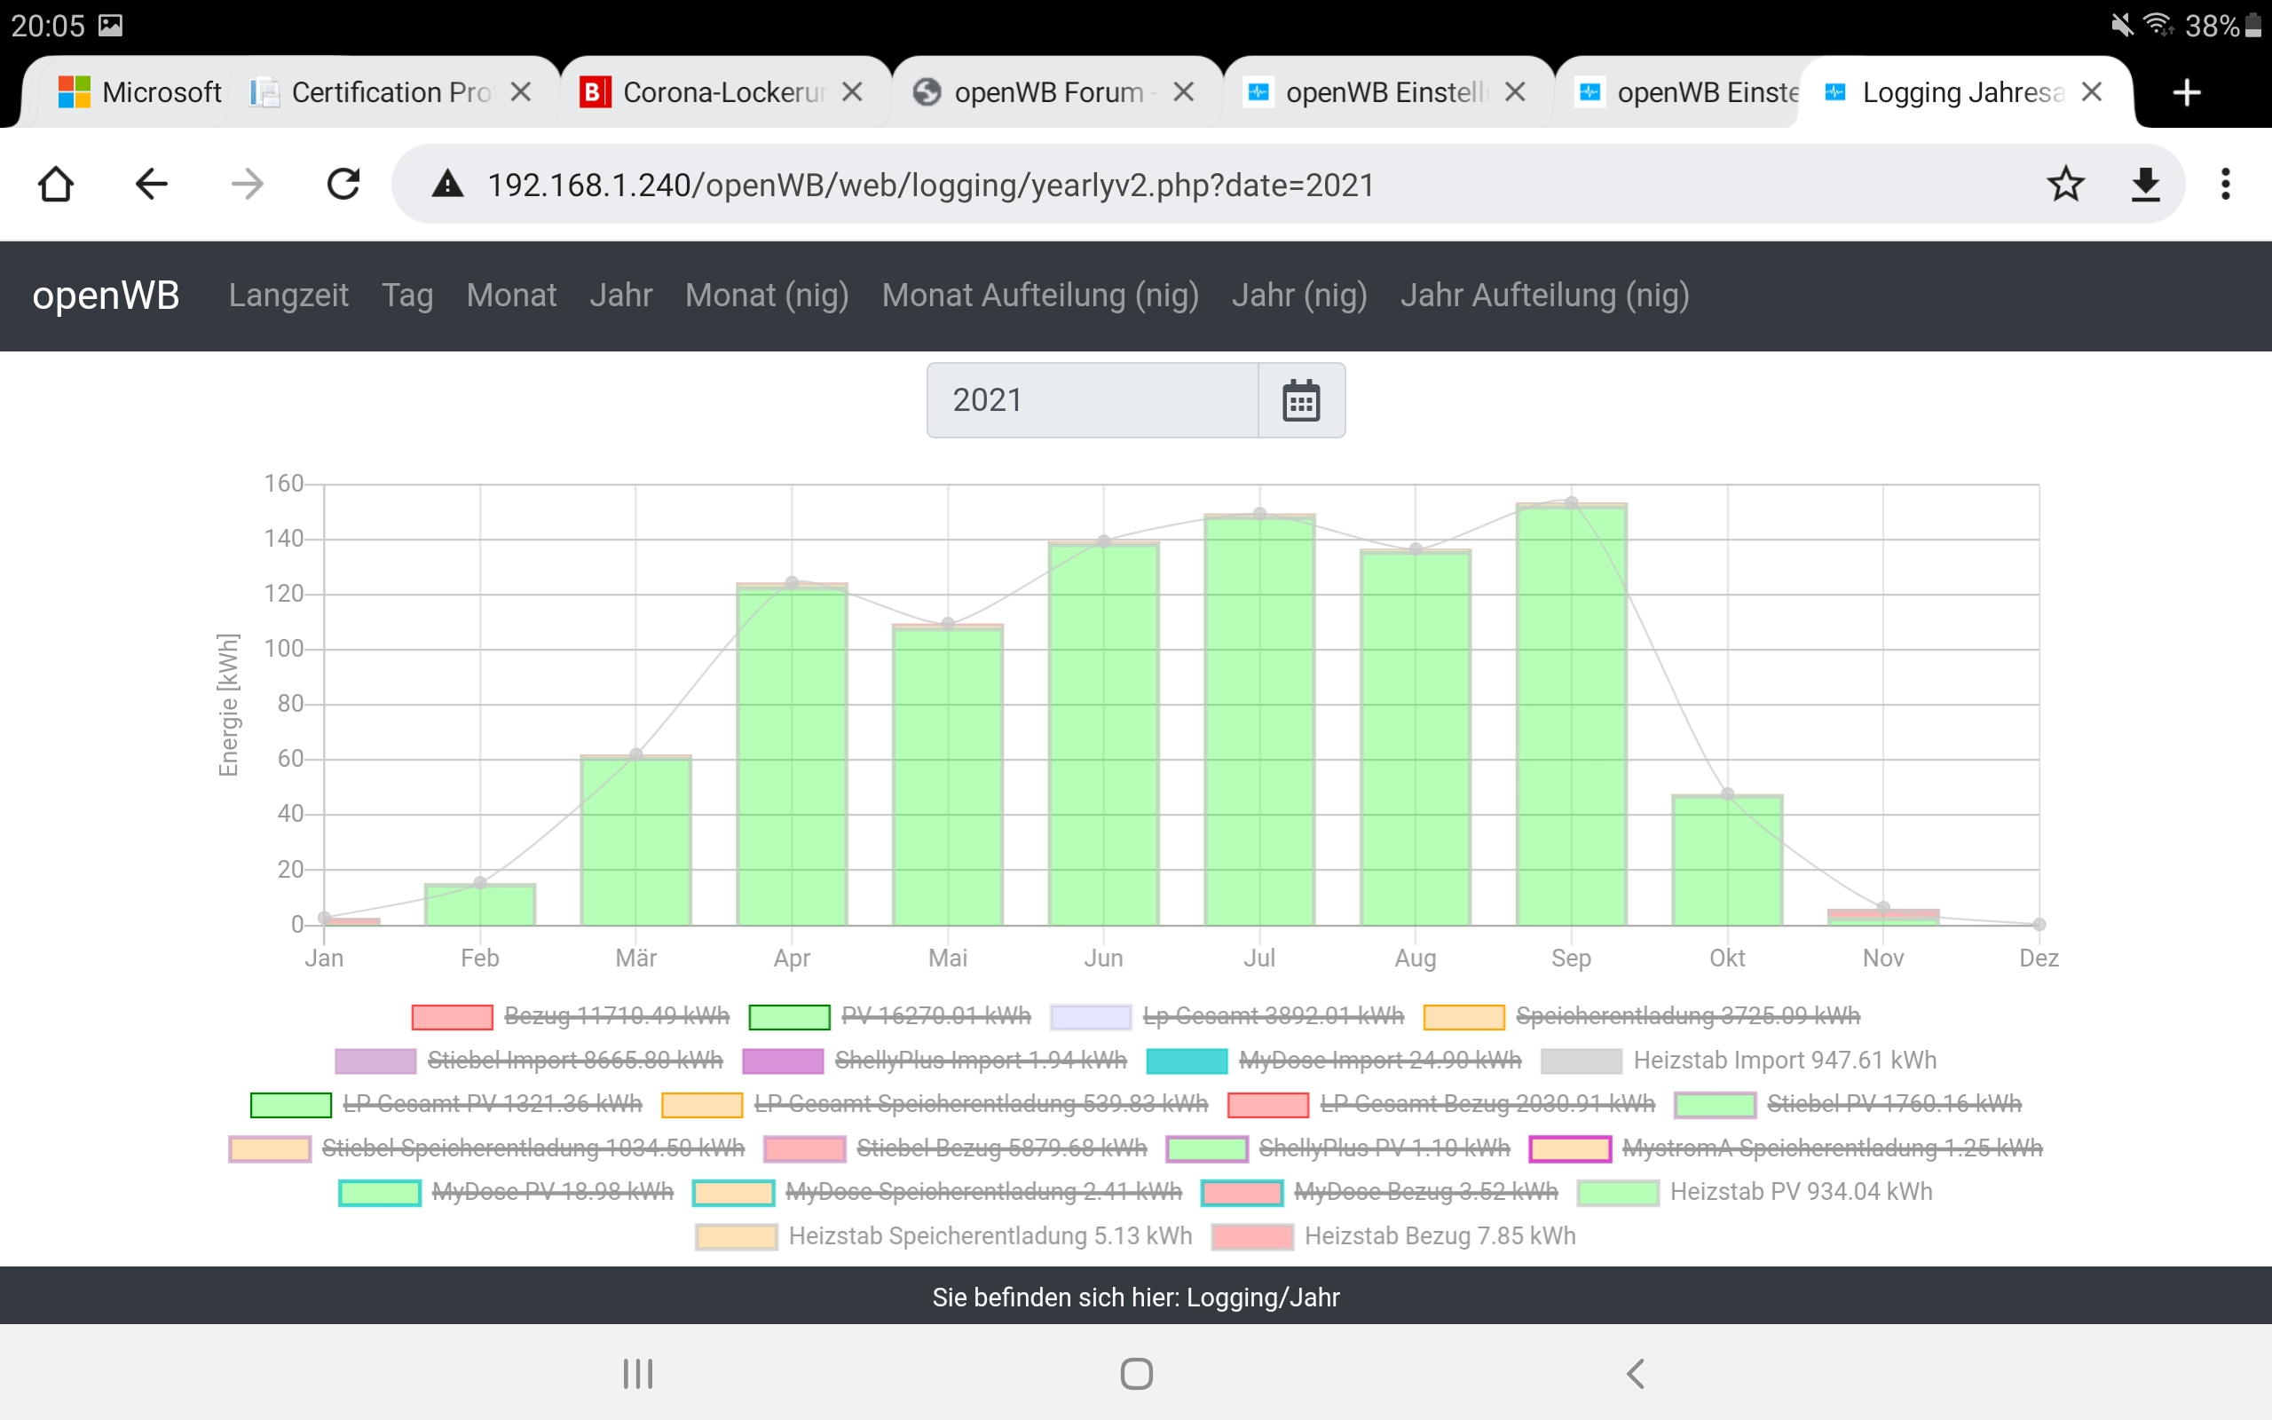Toggle Heizstab Import 947.61 kWh legend
The image size is (2272, 1420).
(x=1784, y=1061)
